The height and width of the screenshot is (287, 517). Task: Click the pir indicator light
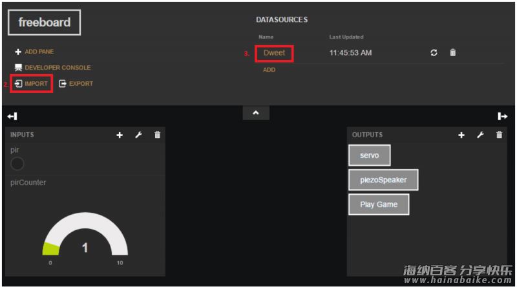[x=17, y=164]
